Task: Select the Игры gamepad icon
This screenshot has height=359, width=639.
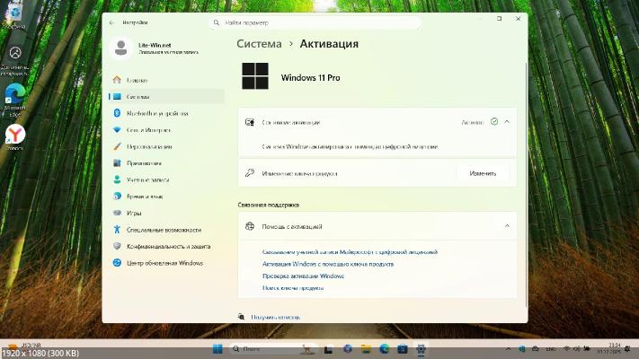Action: click(117, 213)
